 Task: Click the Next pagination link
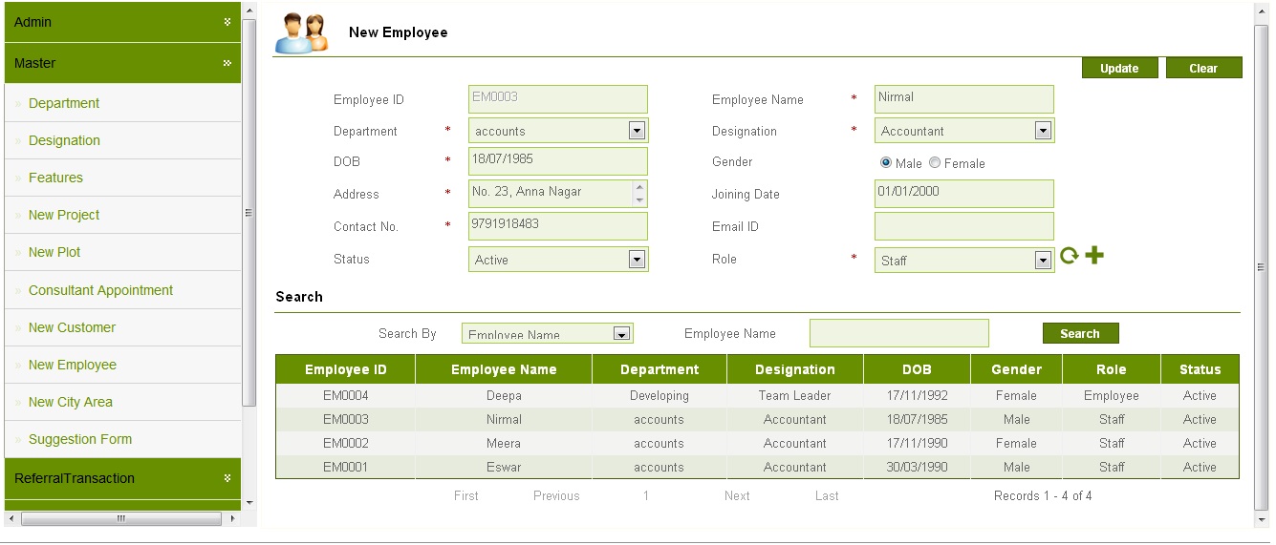(x=737, y=495)
